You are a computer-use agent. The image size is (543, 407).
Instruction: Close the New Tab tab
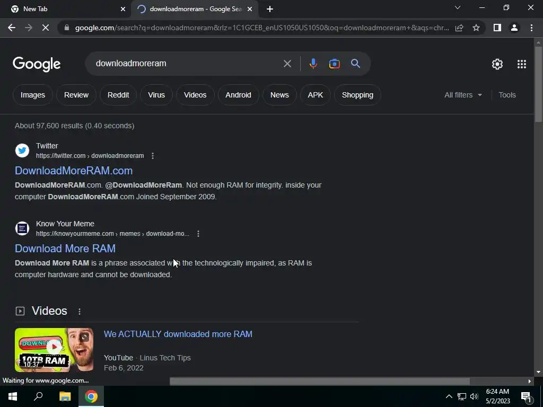[123, 9]
